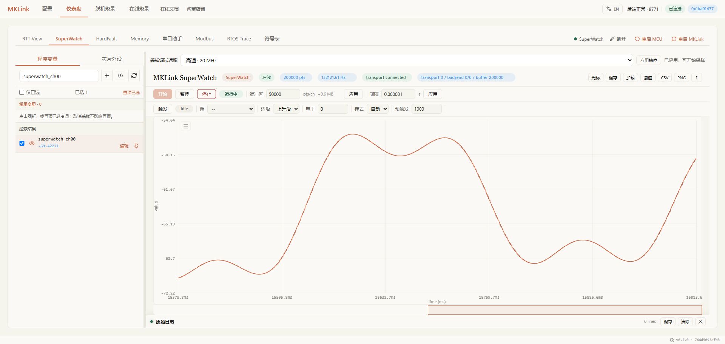Screen dimensions: 725x344
Task: Open the trigger 源 source dropdown
Action: point(231,109)
